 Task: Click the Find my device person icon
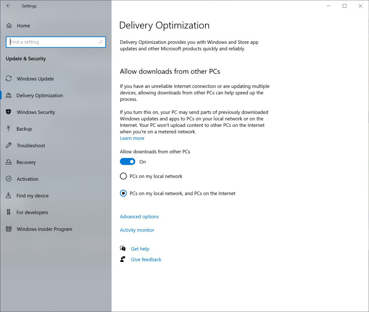point(9,196)
